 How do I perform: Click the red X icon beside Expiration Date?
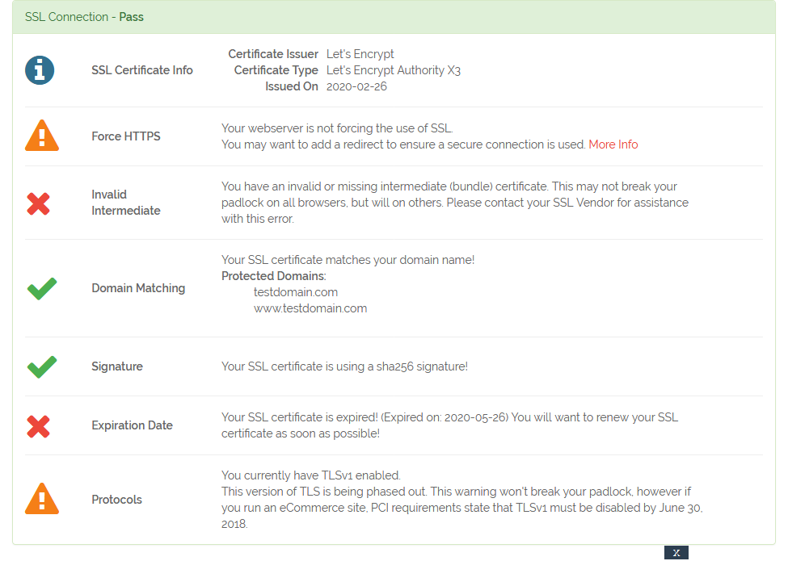tap(38, 426)
